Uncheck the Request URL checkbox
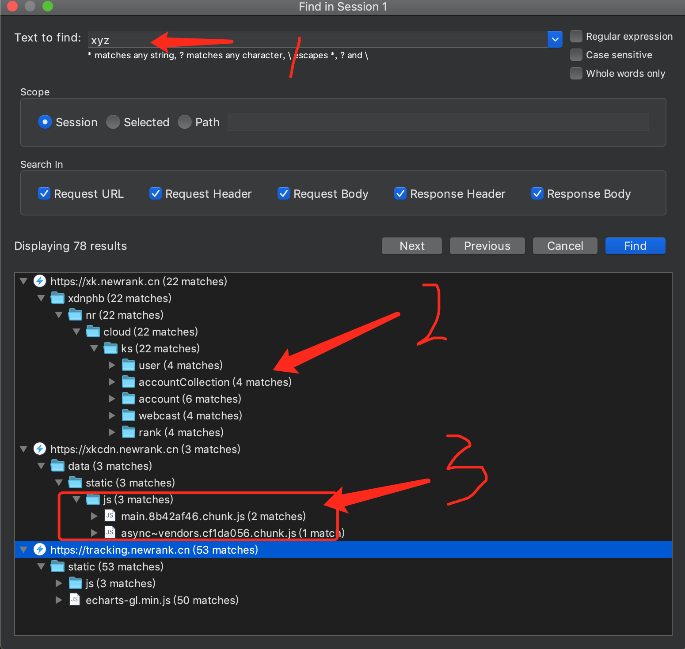The image size is (685, 649). pyautogui.click(x=44, y=193)
